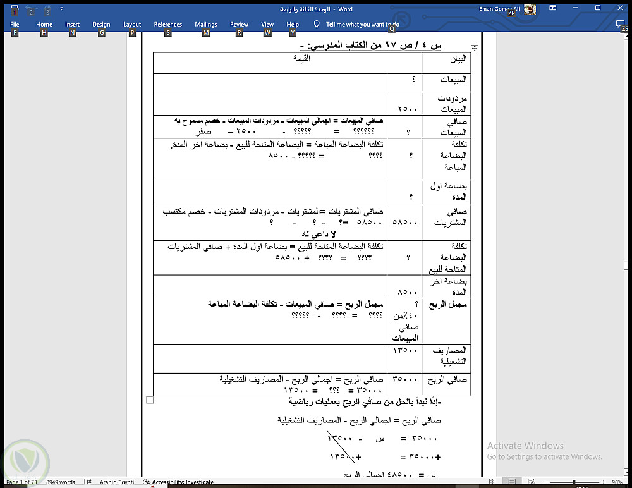Screen dimensions: 632x488
Task: Click the مجمل الربح row label
Action: click(448, 305)
